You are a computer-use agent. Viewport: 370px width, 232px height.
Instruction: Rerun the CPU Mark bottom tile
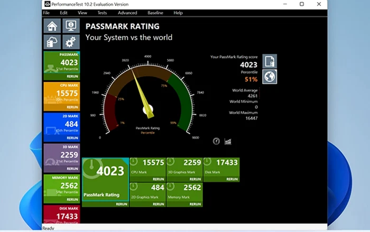[x=159, y=179]
